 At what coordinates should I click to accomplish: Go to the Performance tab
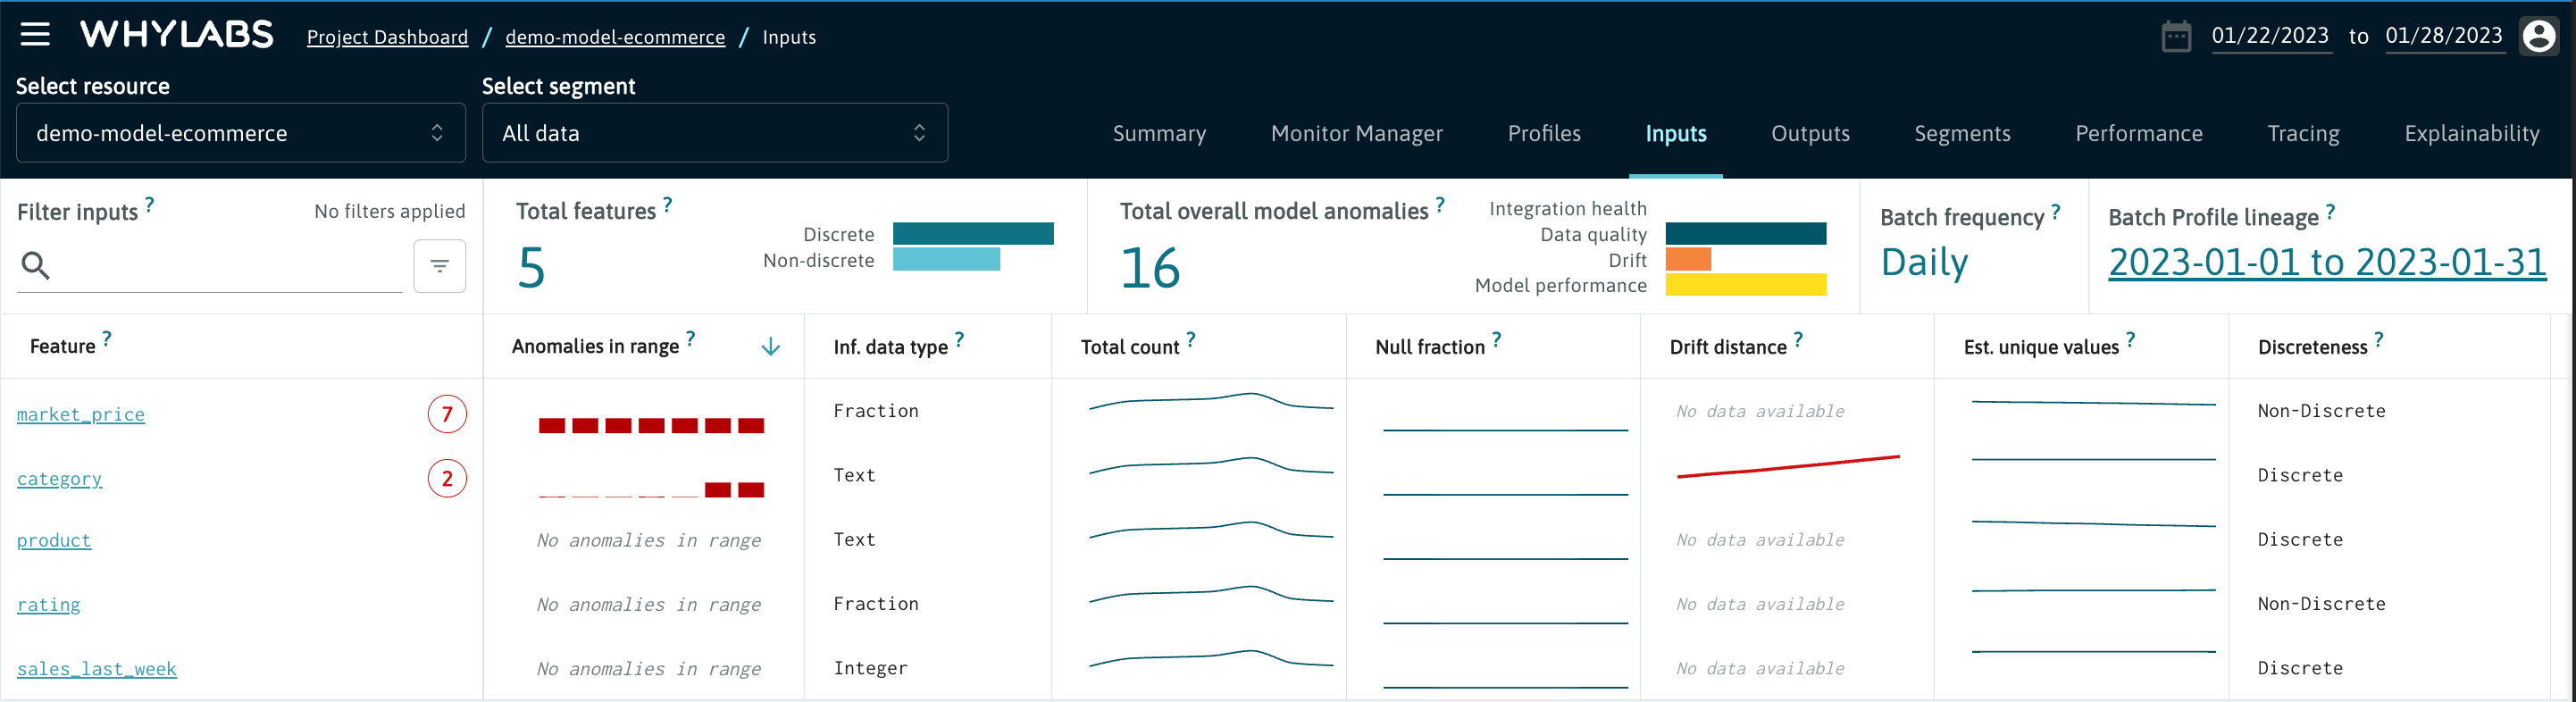tap(2138, 134)
